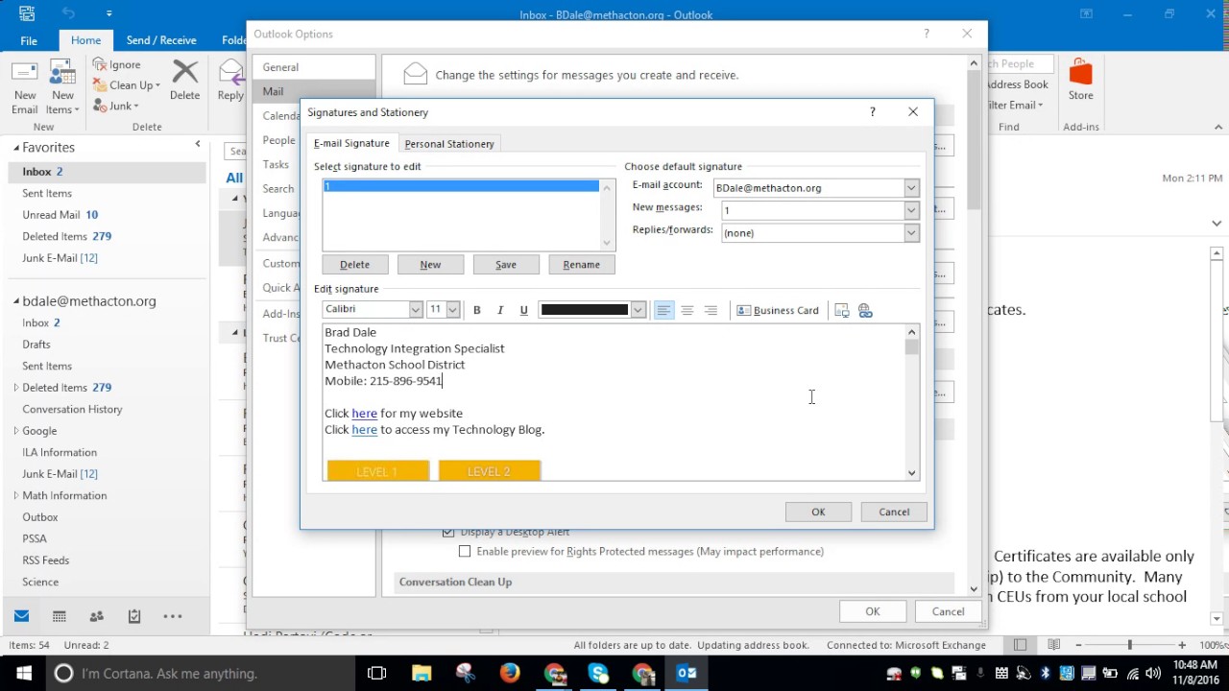Click the New Email ribbon icon
1229x691 pixels.
click(25, 87)
